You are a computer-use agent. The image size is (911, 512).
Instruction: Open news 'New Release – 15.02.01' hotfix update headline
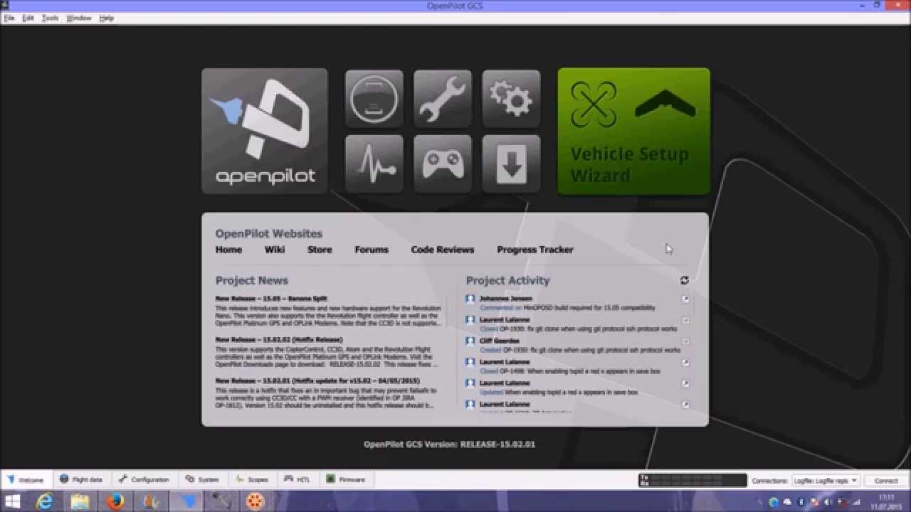coord(317,381)
